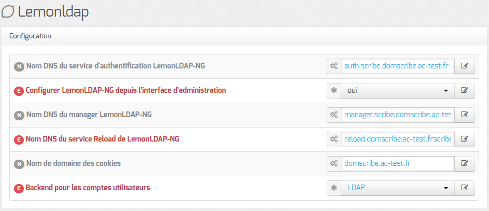489x211 pixels.
Task: Click the Configuration panel header
Action: [x=30, y=36]
